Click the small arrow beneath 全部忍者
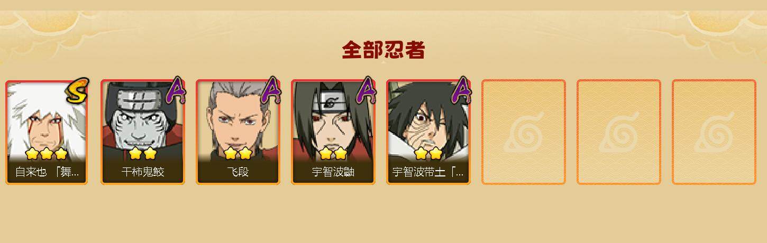The width and height of the screenshot is (767, 243). coord(383,62)
